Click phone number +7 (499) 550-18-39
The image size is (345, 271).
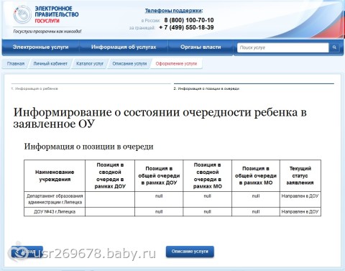(x=186, y=27)
